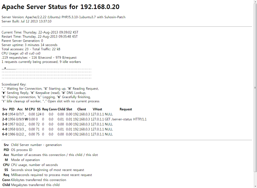Click the "Number of accesses this connection" description
The width and height of the screenshot is (257, 188).
(x=54, y=155)
